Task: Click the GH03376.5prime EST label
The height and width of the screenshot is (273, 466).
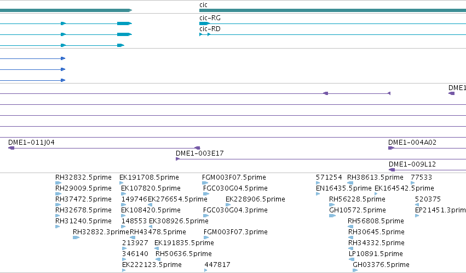Action: tap(381, 265)
